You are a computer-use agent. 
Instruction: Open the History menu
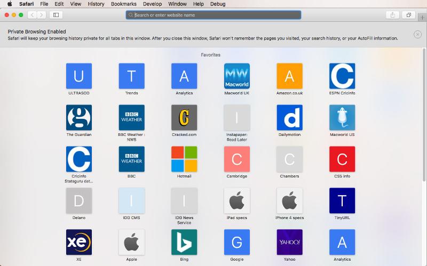tap(96, 4)
